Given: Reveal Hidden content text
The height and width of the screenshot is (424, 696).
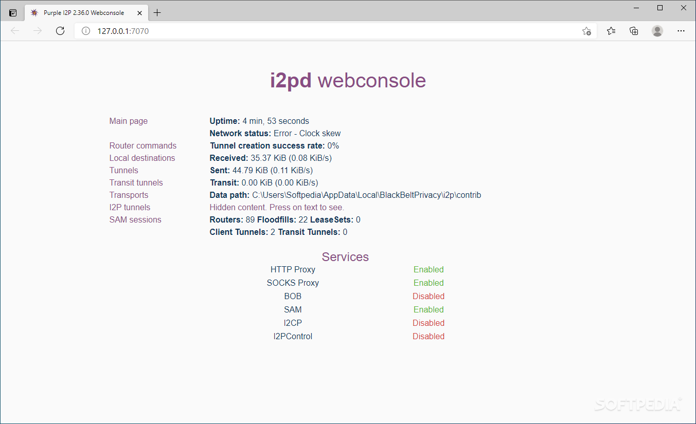Looking at the screenshot, I should point(277,208).
